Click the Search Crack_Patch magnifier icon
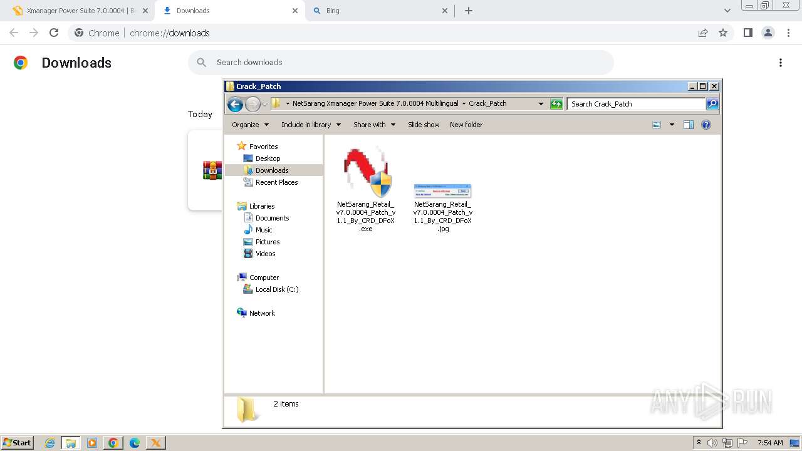This screenshot has width=802, height=451. pyautogui.click(x=712, y=104)
